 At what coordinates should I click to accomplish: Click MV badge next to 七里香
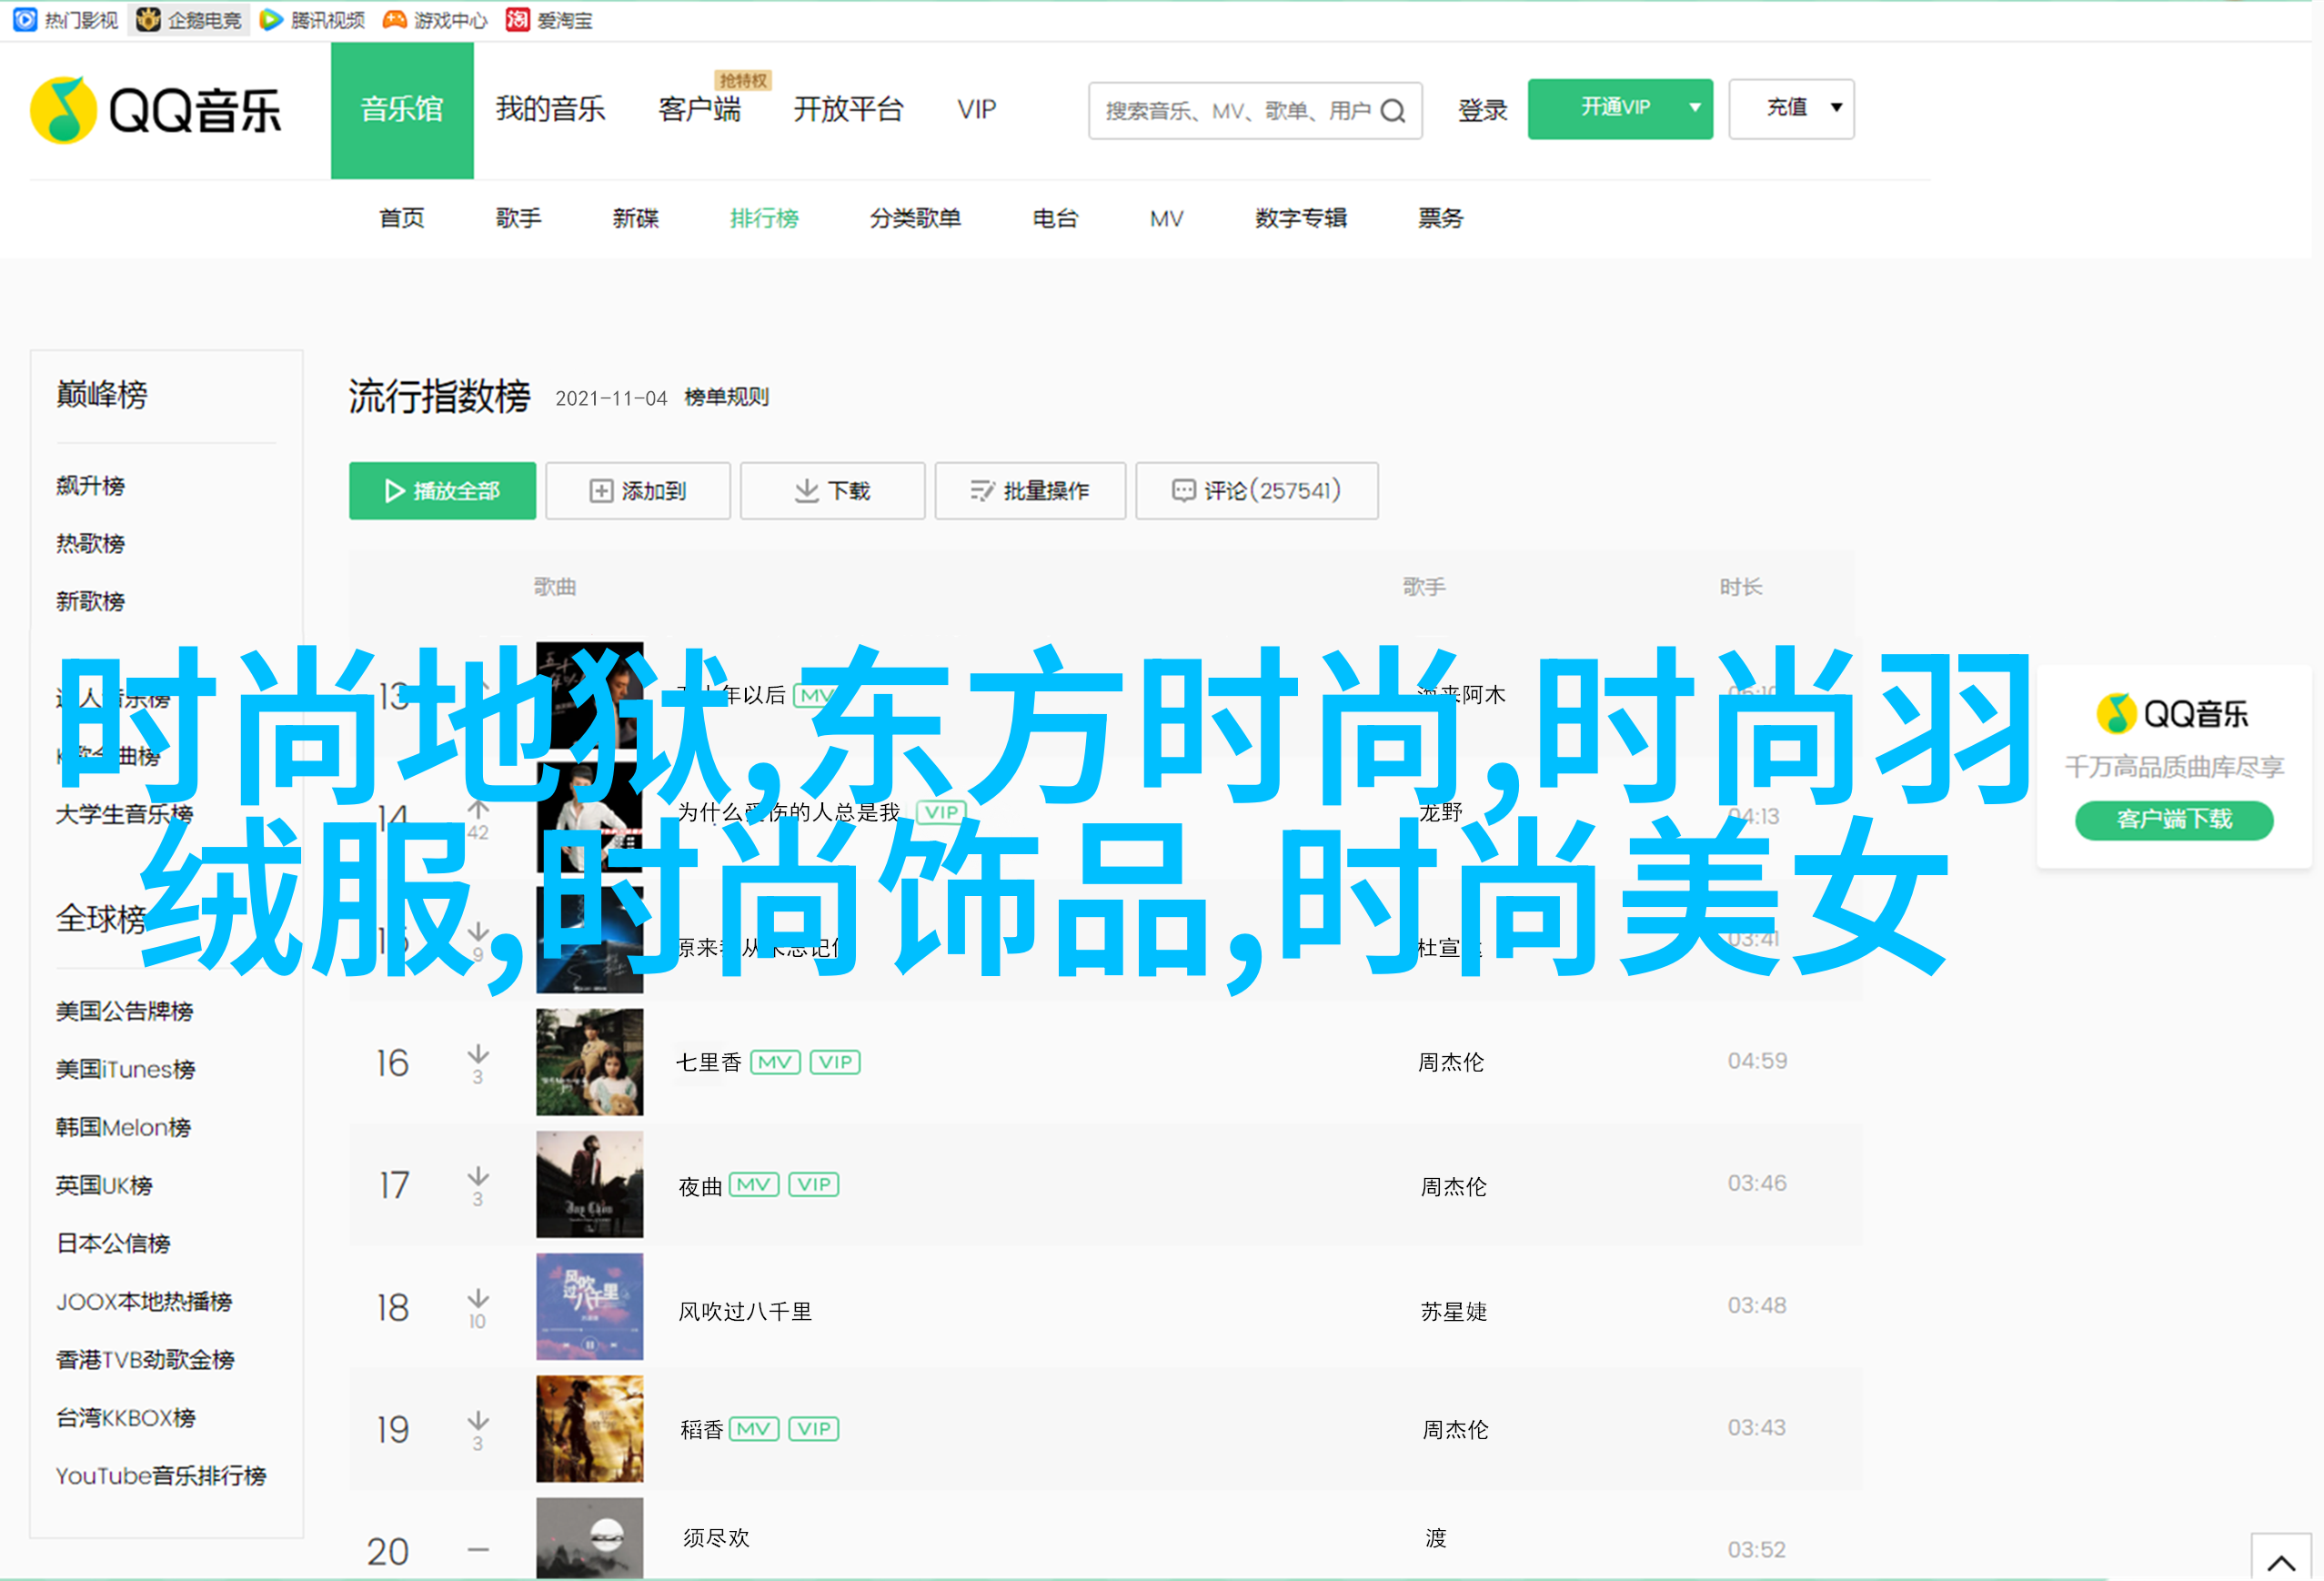pos(775,1062)
